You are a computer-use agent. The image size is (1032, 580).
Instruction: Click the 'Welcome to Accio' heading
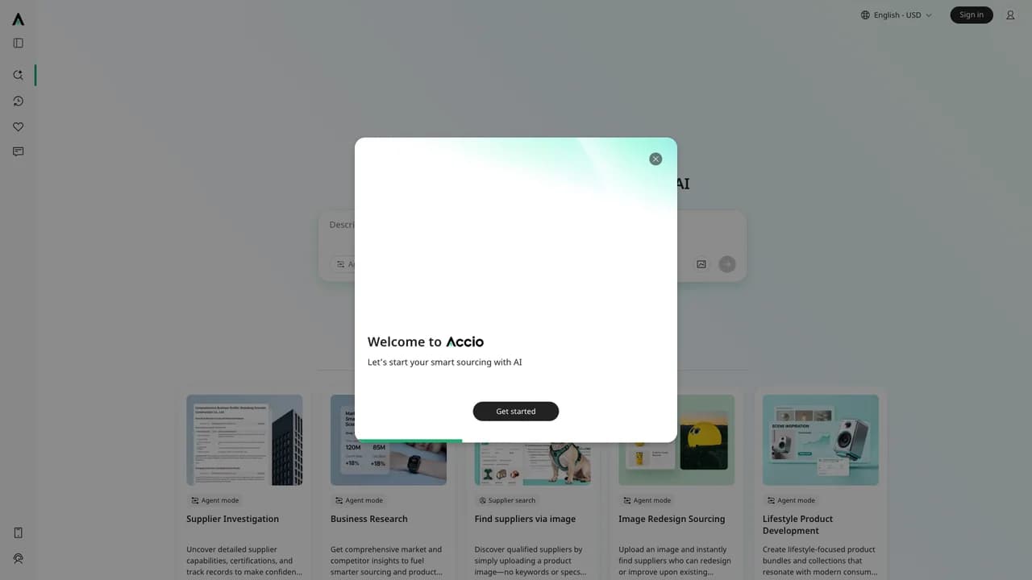[x=426, y=342]
